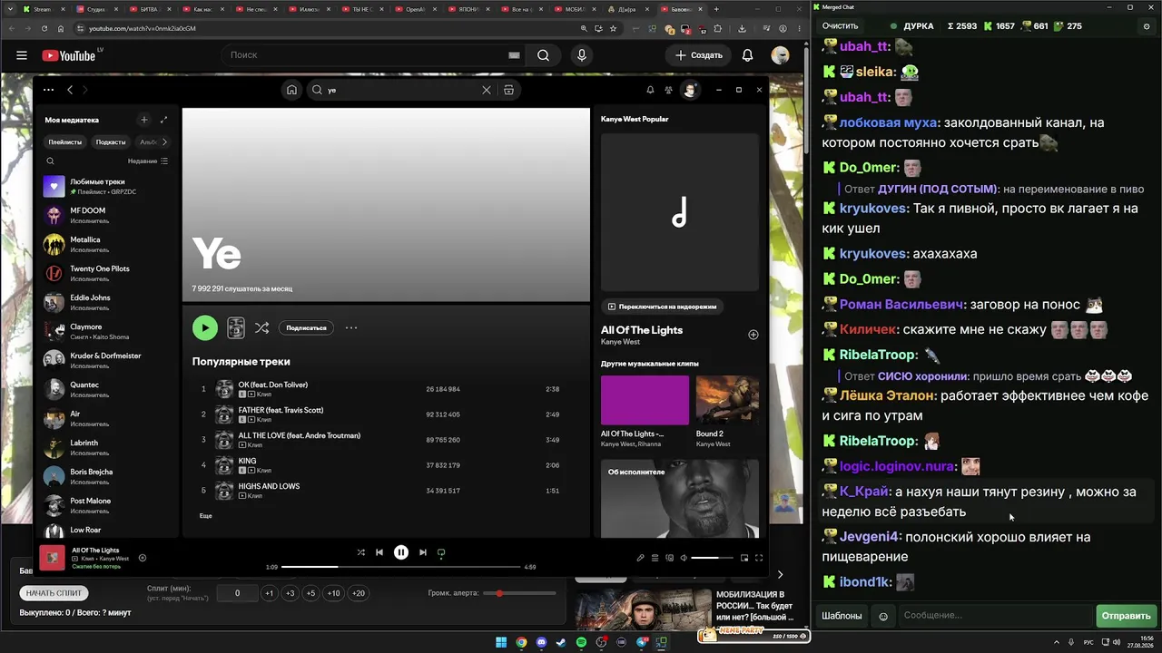
Task: Add All Of The Lights to library
Action: (753, 335)
